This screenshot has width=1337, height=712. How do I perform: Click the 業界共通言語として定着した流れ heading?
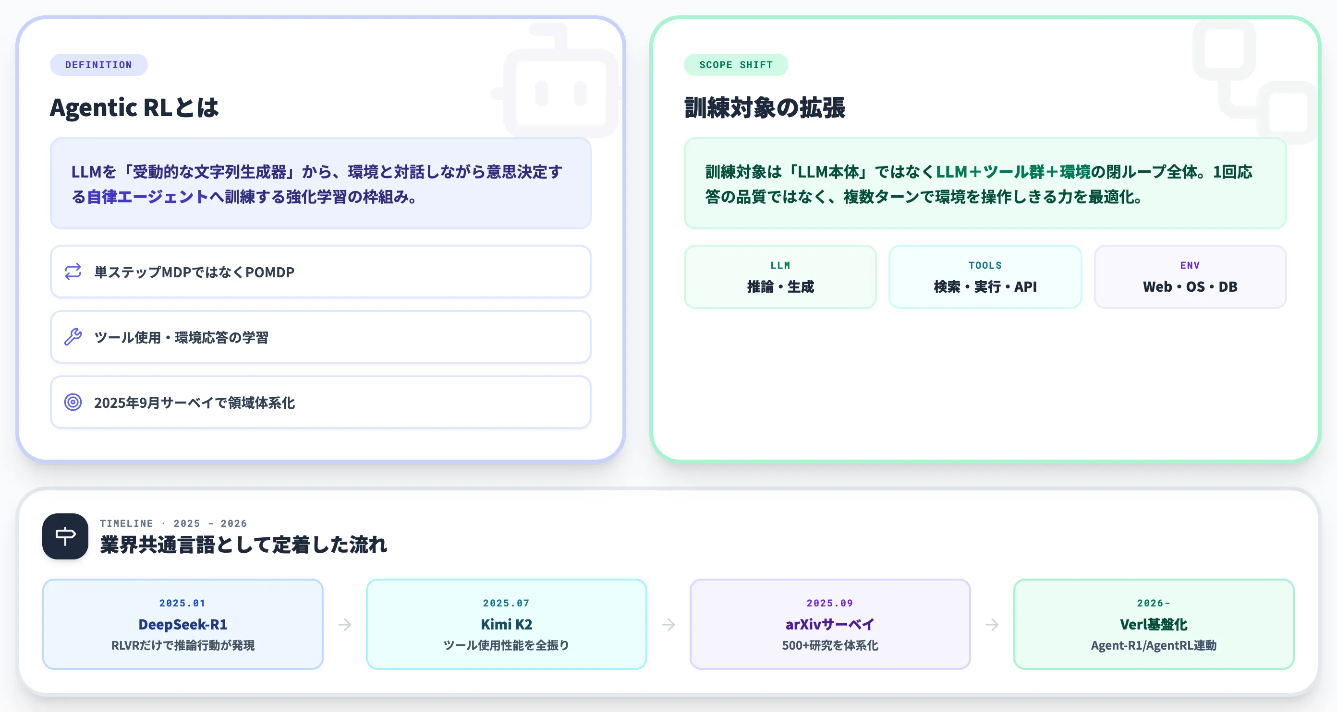(x=243, y=545)
